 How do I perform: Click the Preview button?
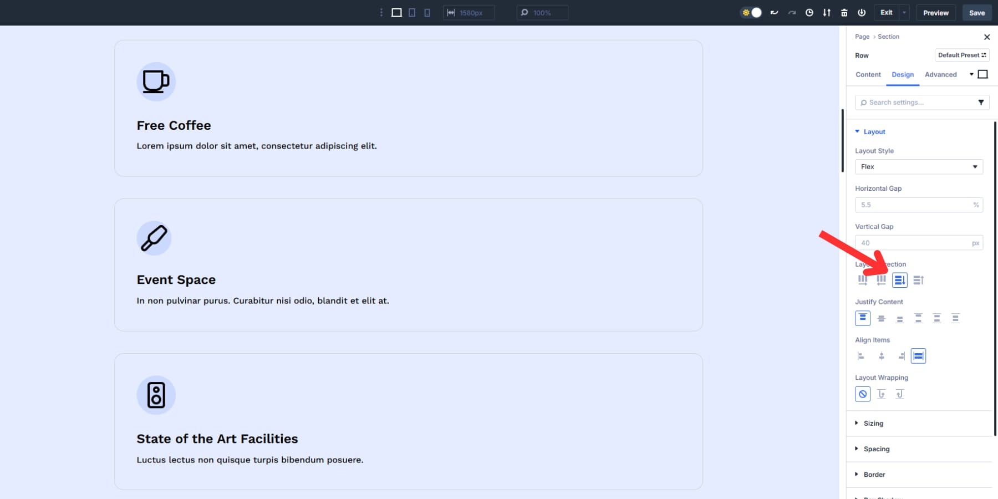[x=936, y=13]
